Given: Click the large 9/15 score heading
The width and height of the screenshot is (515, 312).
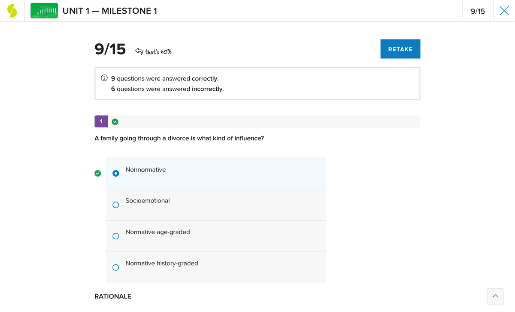Looking at the screenshot, I should (110, 49).
